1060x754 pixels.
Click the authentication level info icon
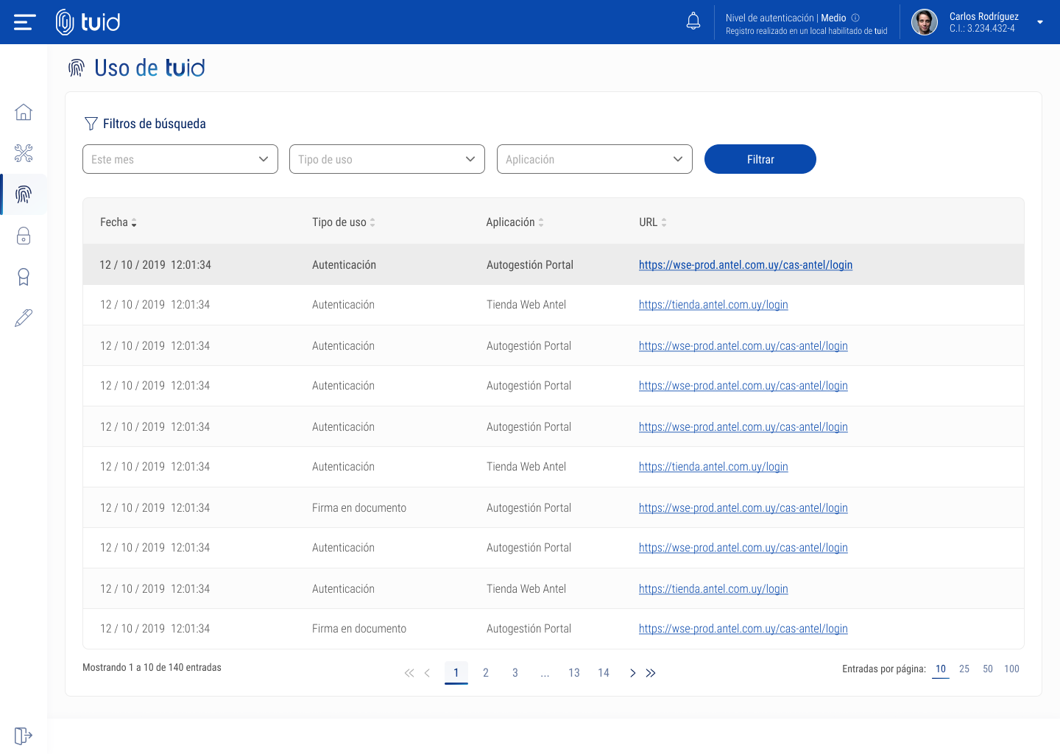[855, 18]
